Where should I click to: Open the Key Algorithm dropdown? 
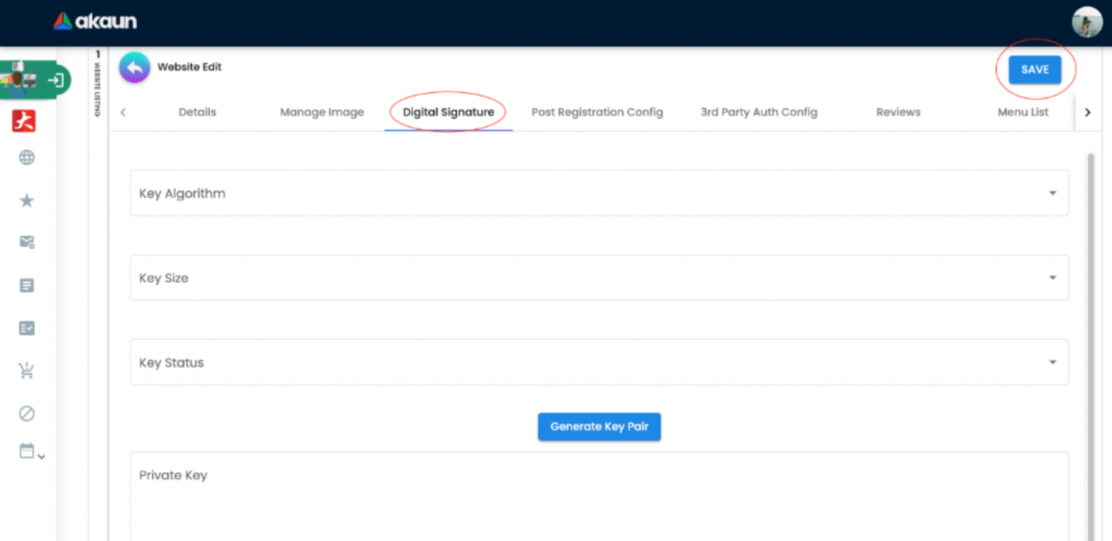click(599, 193)
